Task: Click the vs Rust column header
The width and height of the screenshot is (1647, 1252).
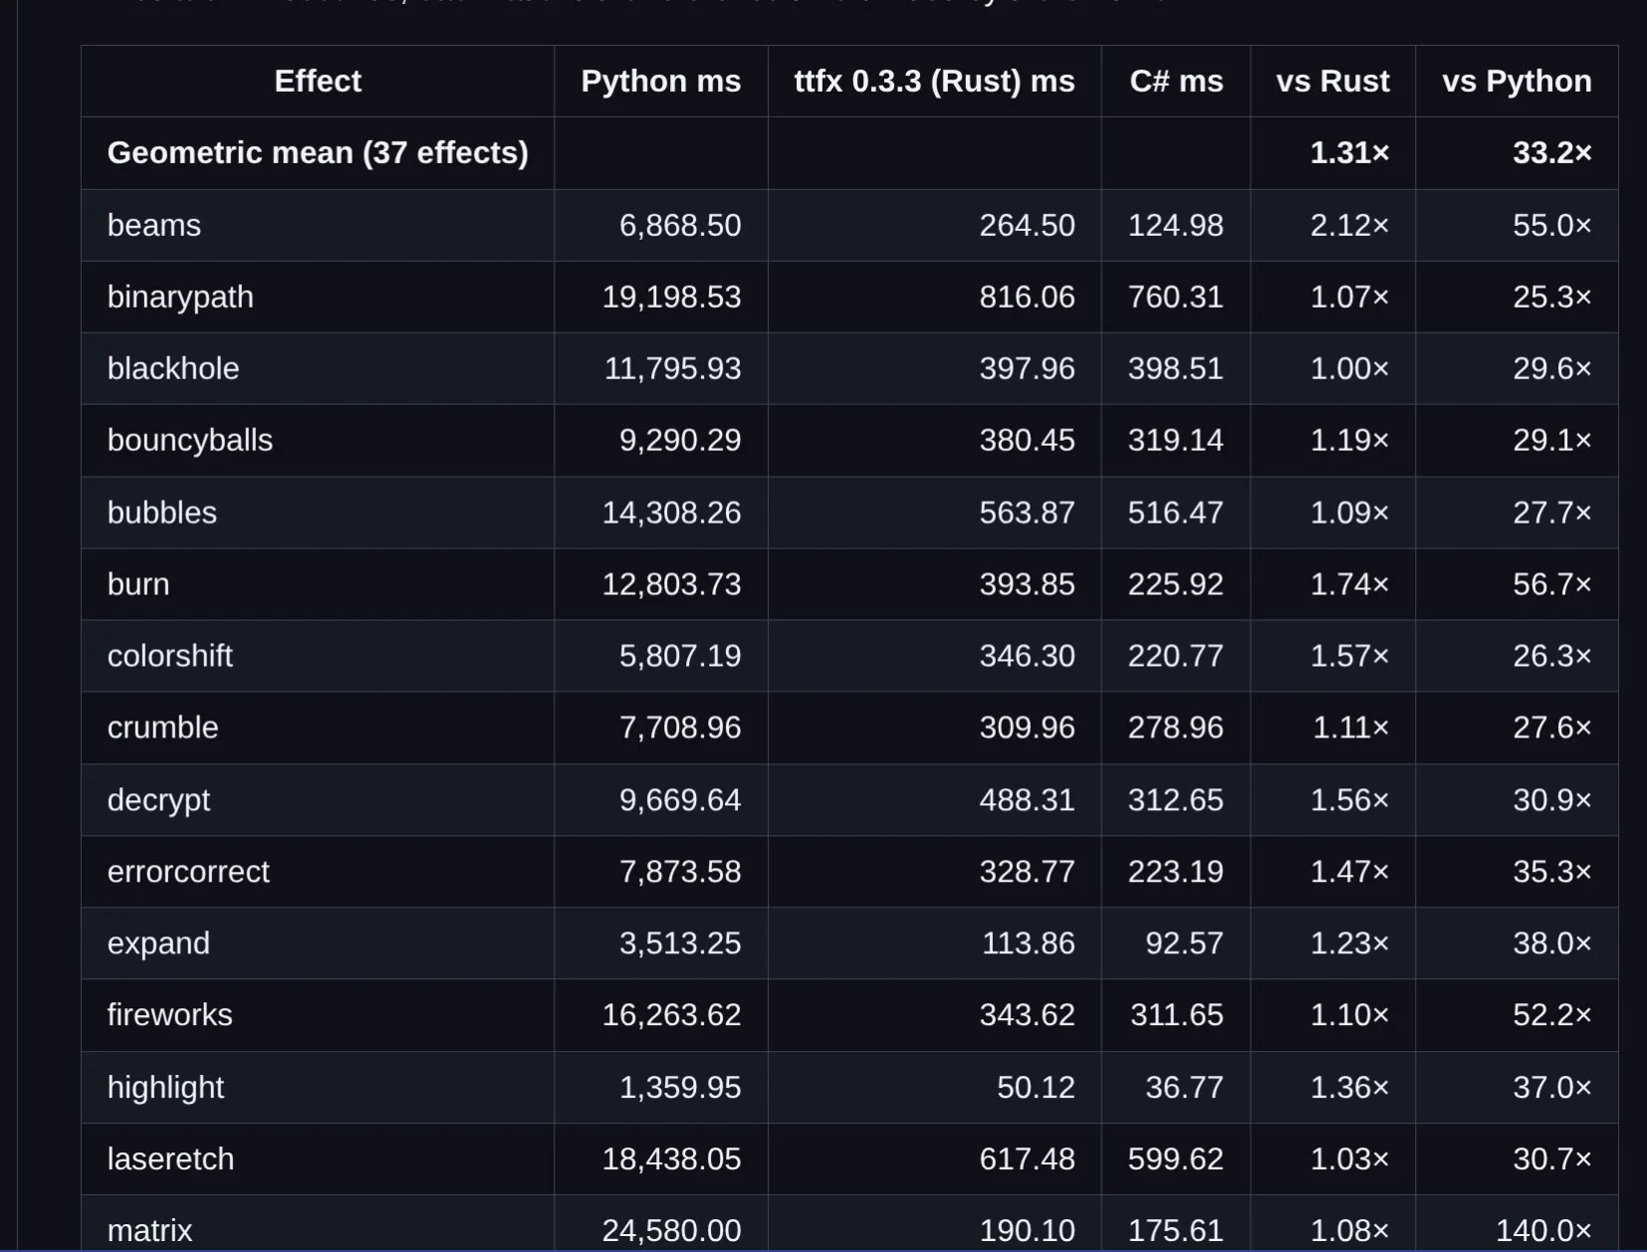Action: tap(1332, 82)
